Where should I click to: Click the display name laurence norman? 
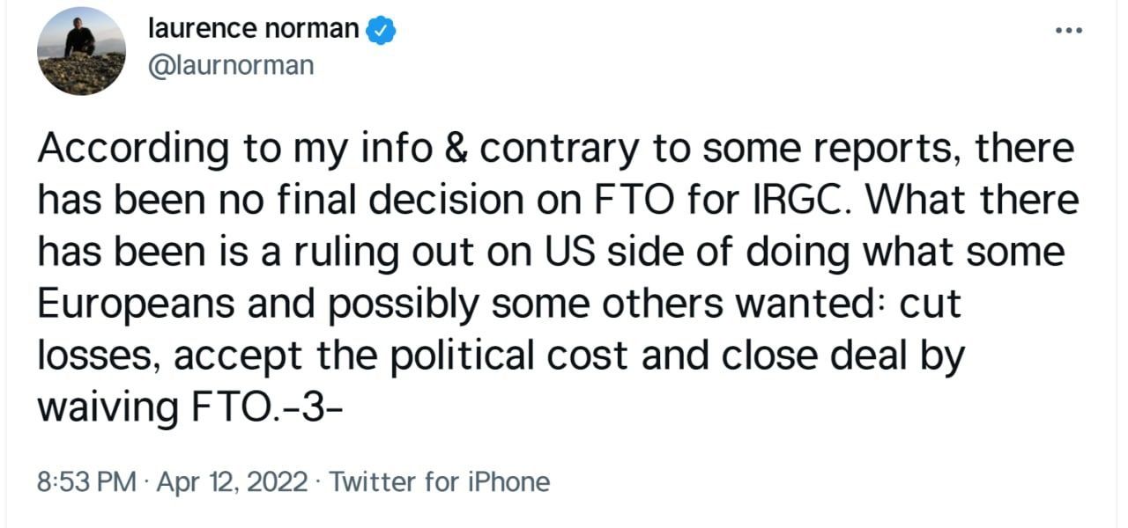pyautogui.click(x=256, y=30)
